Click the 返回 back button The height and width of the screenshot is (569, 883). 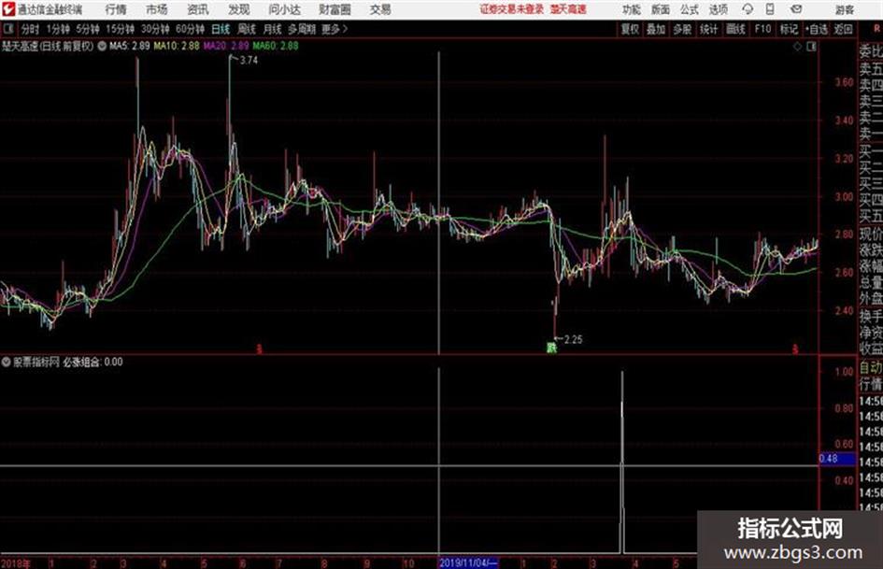843,29
